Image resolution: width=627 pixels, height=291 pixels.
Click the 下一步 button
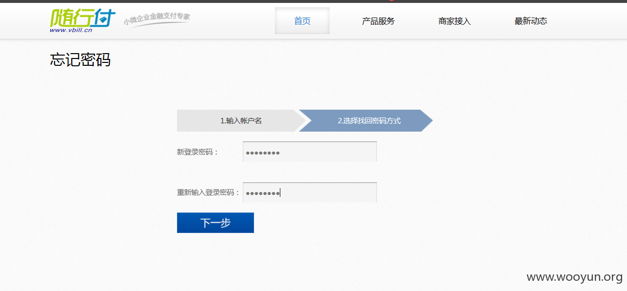[216, 223]
